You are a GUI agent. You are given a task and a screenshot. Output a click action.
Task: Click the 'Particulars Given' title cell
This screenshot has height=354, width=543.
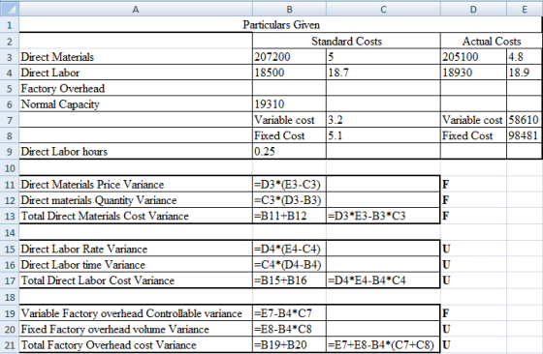click(x=281, y=25)
